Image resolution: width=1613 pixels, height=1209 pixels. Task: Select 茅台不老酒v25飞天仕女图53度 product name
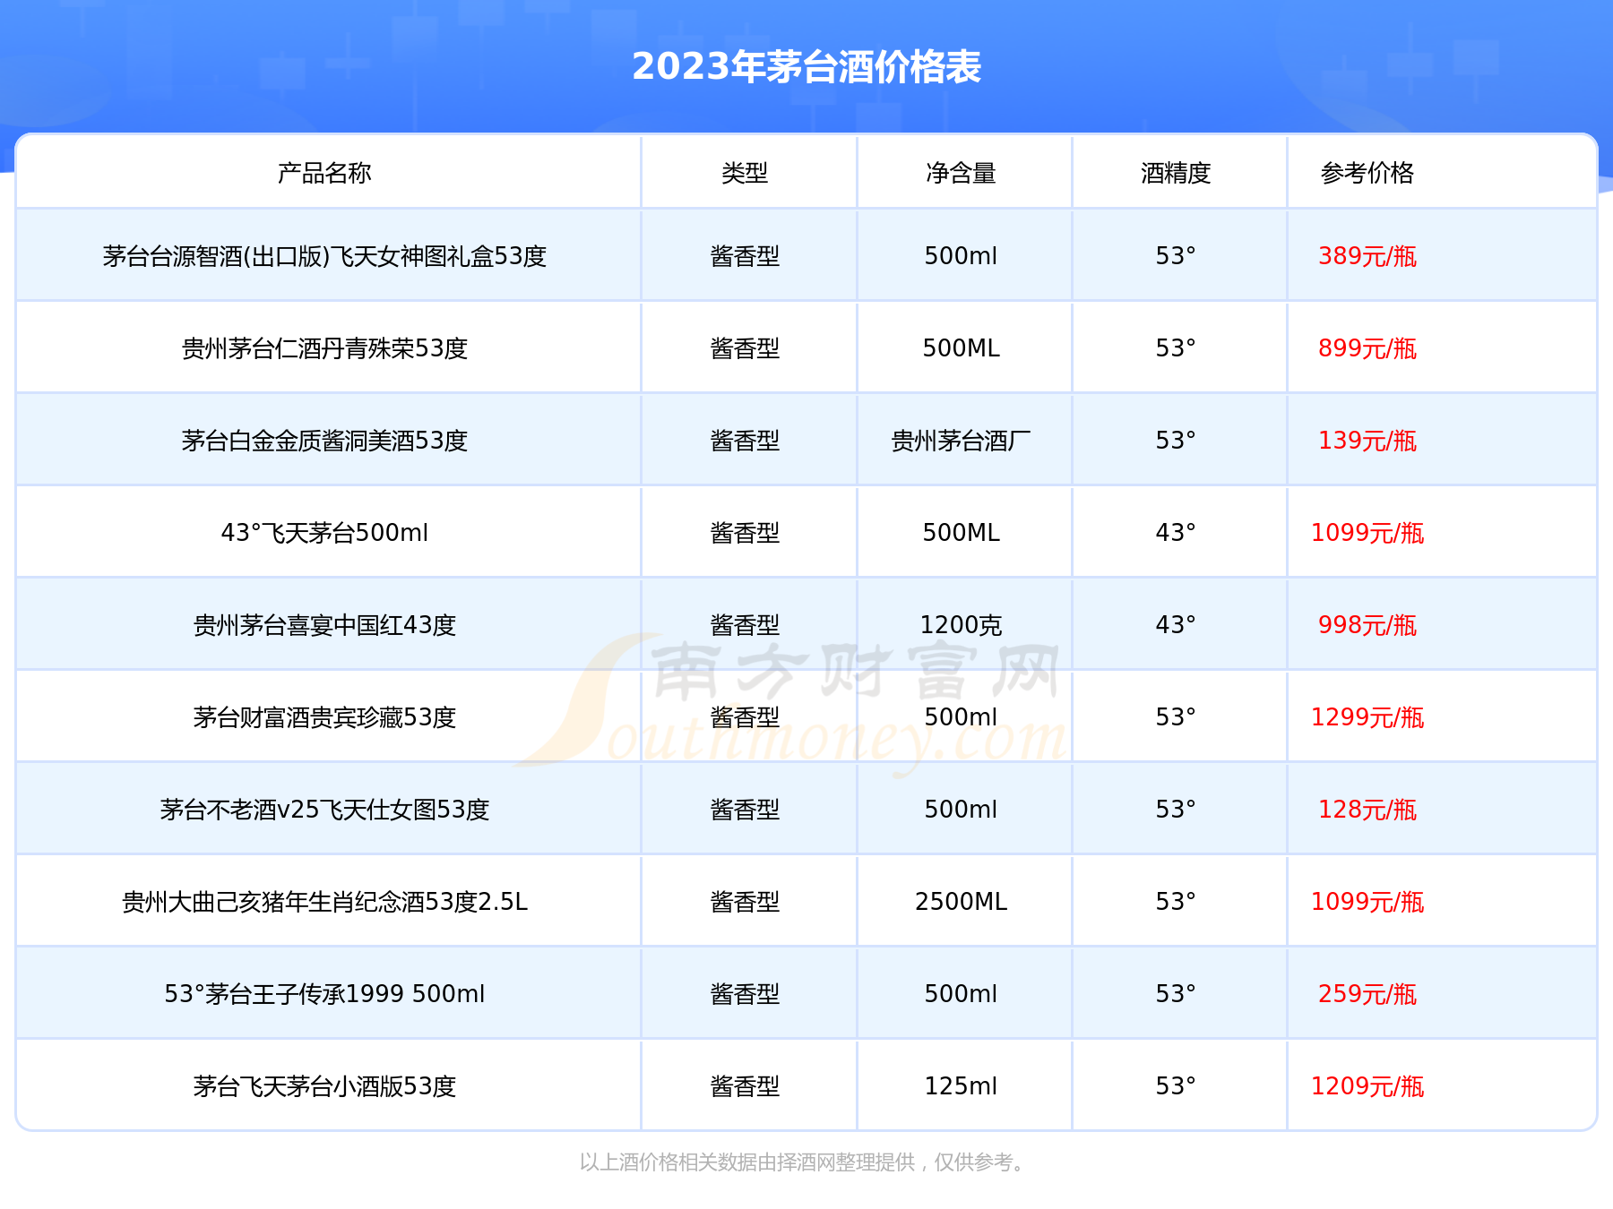[x=324, y=810]
